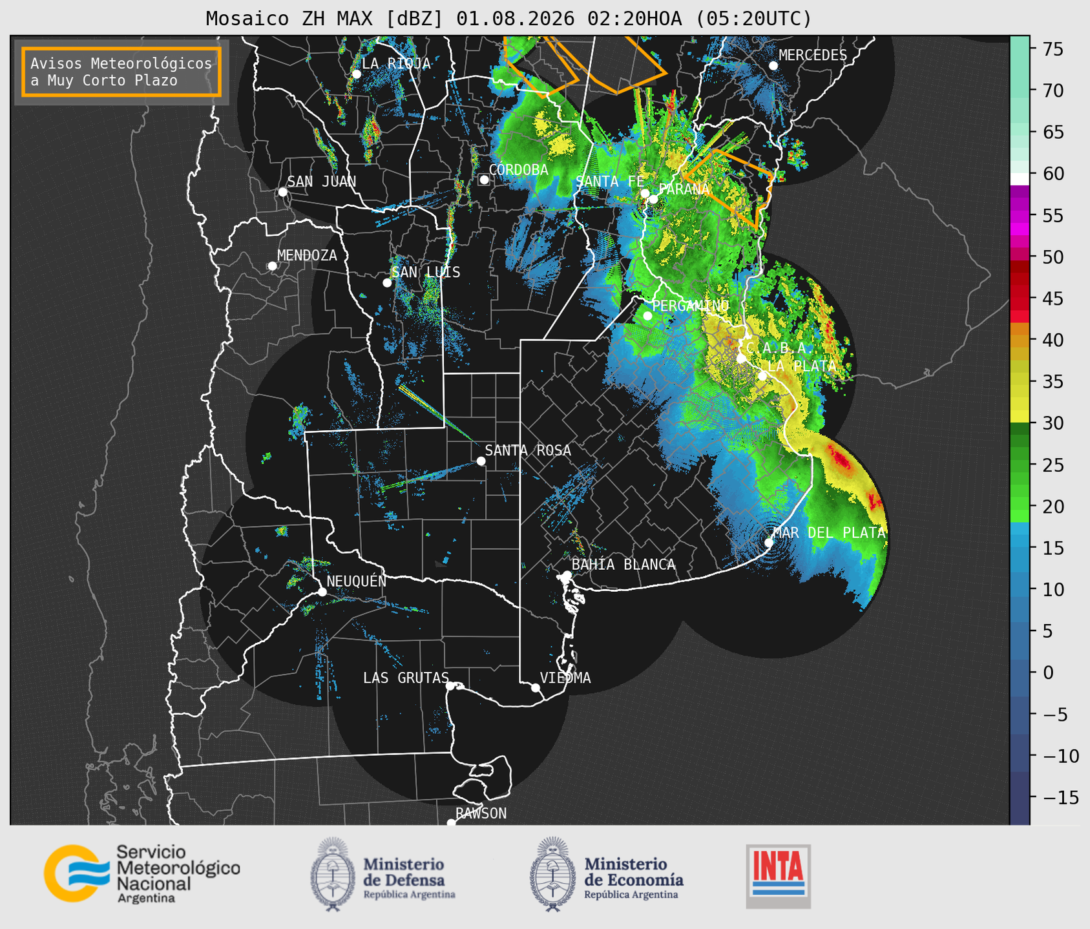Image resolution: width=1090 pixels, height=929 pixels.
Task: Select the Santa Rosa city marker dot
Action: click(x=481, y=461)
